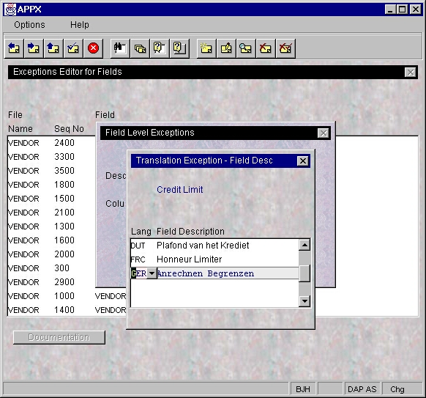Close the Field Level Exceptions window

pos(324,133)
